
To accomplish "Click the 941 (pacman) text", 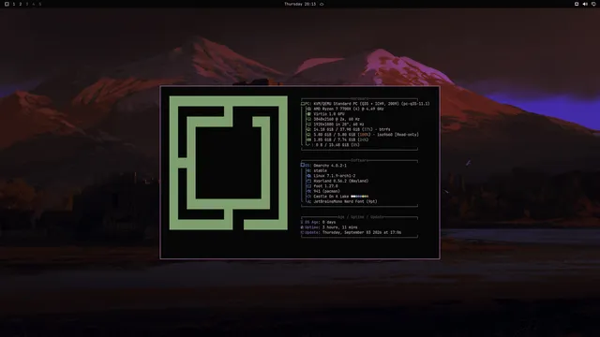I will point(326,191).
